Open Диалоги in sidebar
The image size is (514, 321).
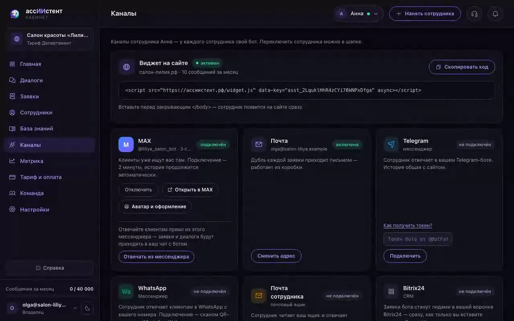click(49, 80)
